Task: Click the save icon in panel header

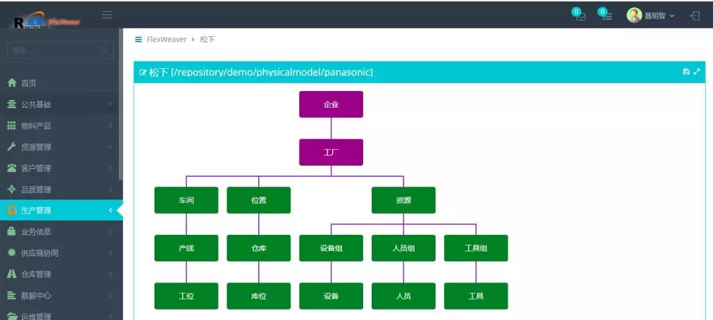Action: [x=686, y=71]
